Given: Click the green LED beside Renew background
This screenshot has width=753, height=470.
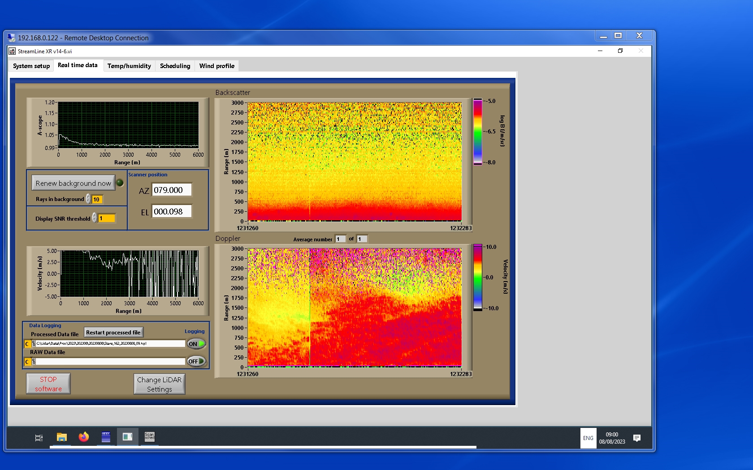Looking at the screenshot, I should (120, 183).
